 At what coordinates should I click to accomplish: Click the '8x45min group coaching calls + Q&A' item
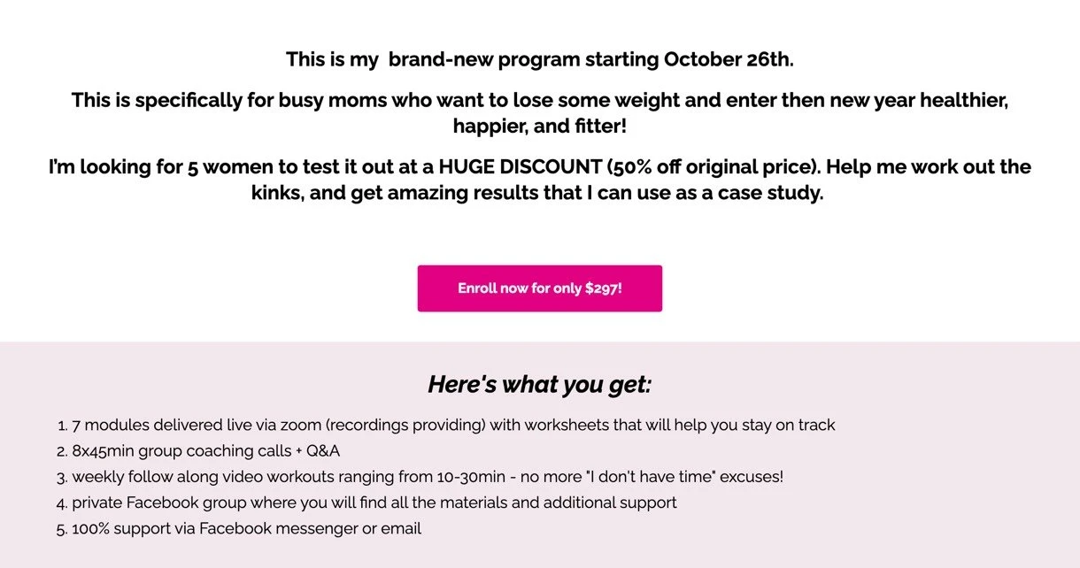coord(205,451)
